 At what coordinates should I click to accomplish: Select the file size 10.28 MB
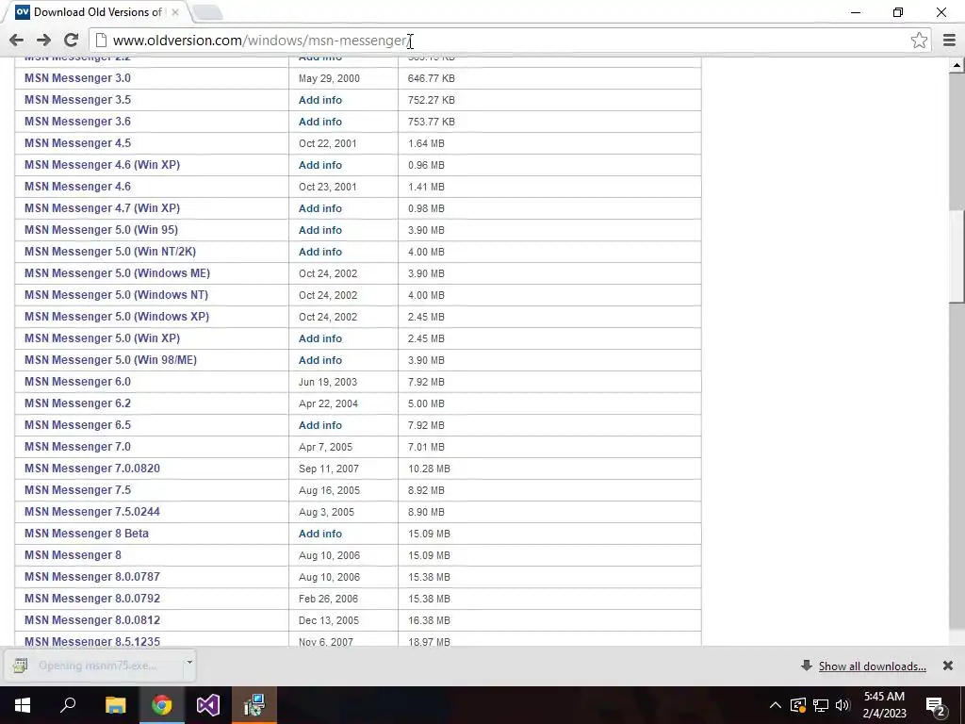click(429, 469)
